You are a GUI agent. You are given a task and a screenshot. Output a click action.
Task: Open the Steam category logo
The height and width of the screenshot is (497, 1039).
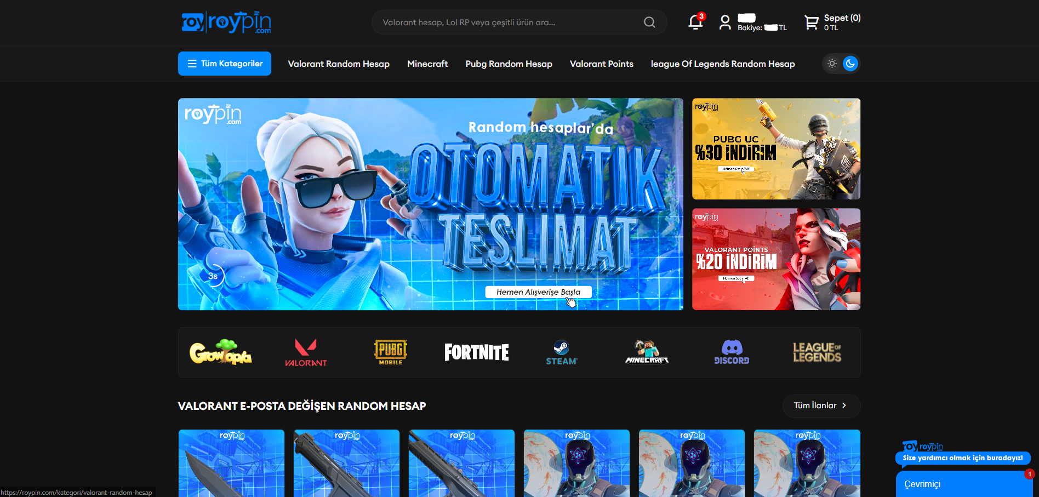(562, 352)
